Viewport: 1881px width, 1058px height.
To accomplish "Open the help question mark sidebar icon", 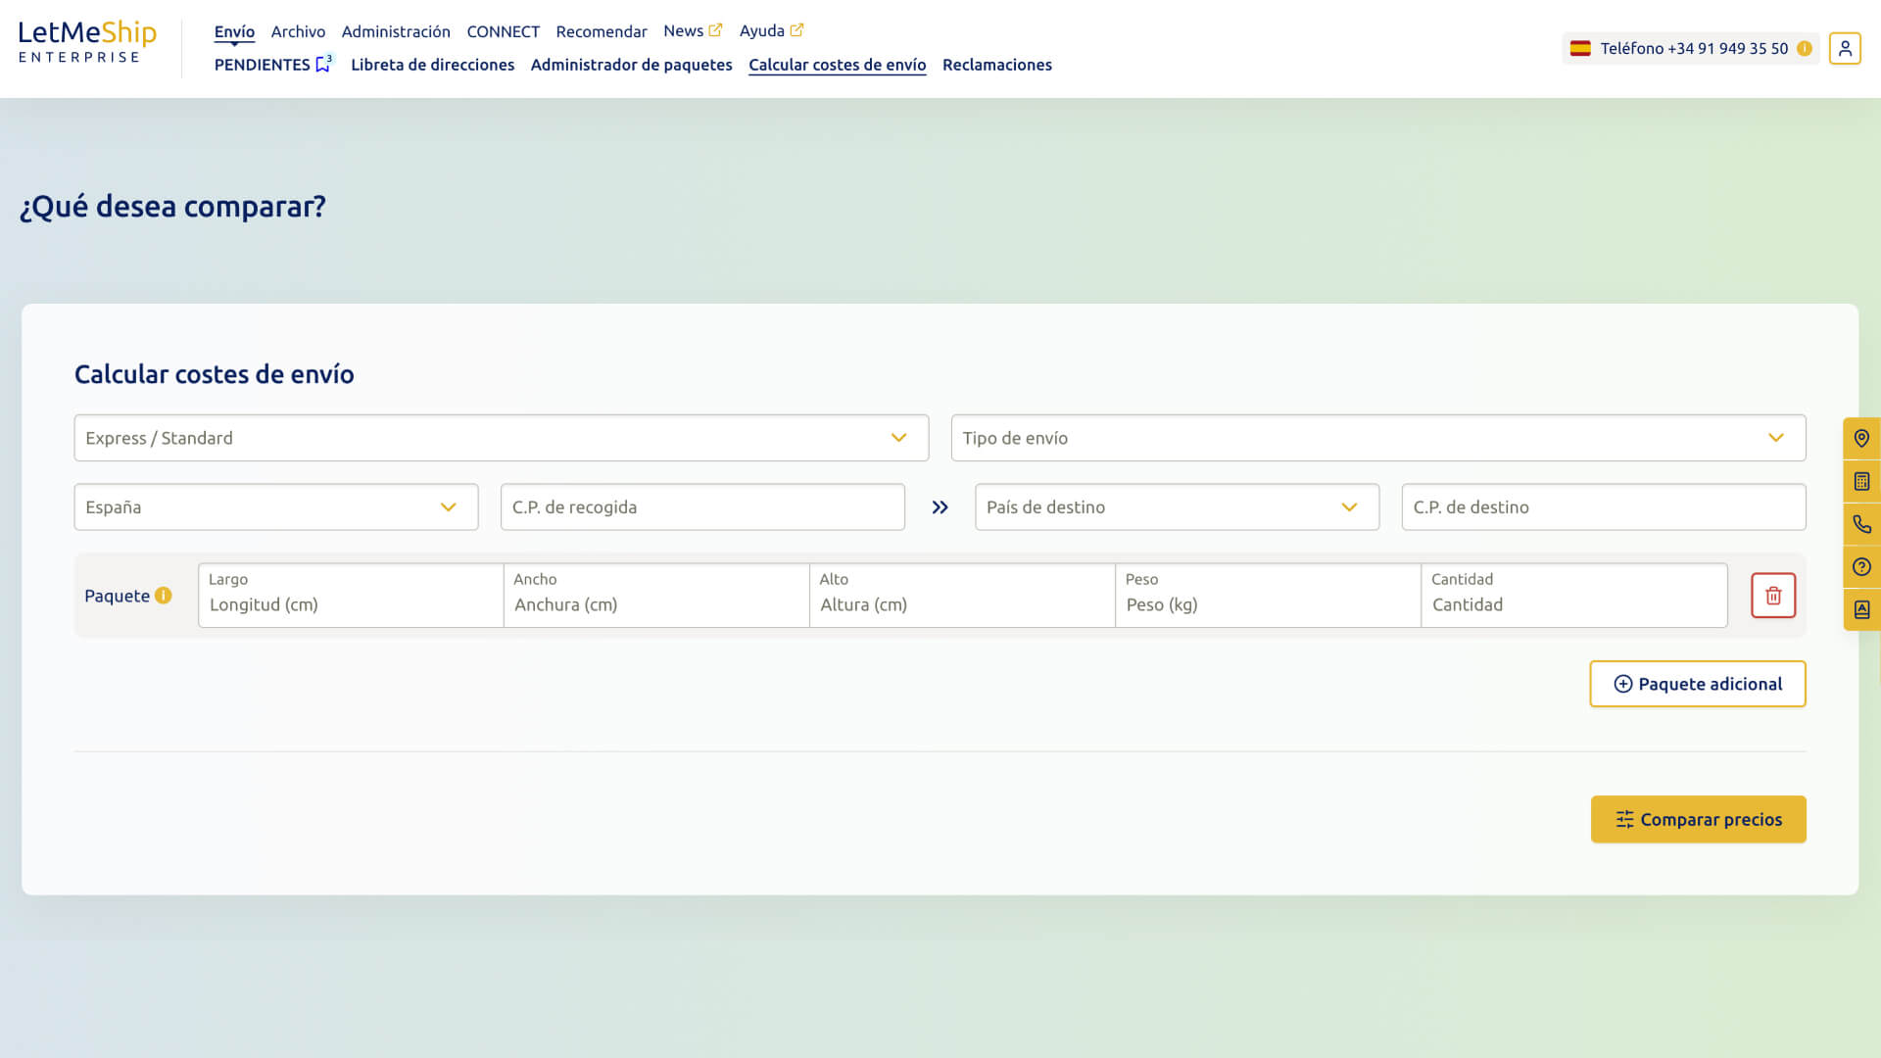I will [1861, 567].
